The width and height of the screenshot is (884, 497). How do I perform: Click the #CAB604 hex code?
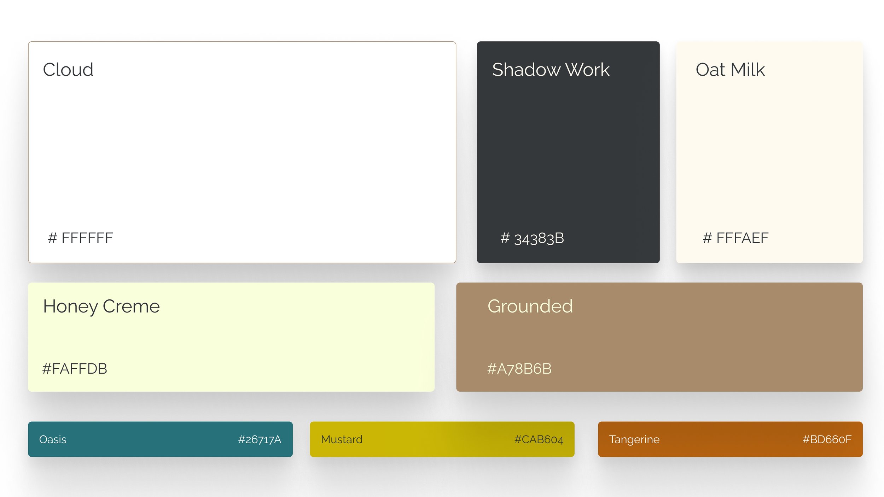[539, 439]
